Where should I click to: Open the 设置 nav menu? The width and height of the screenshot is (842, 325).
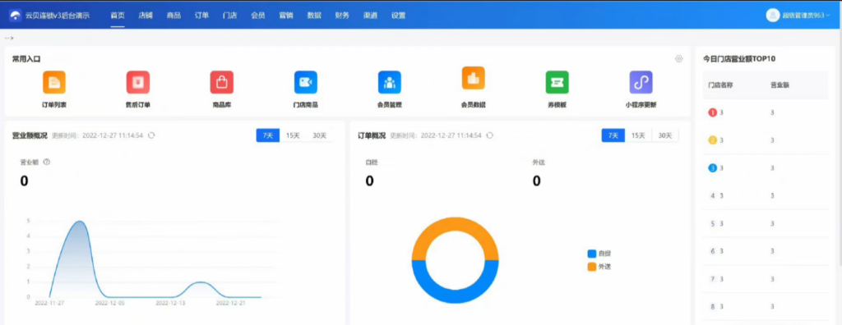(399, 16)
